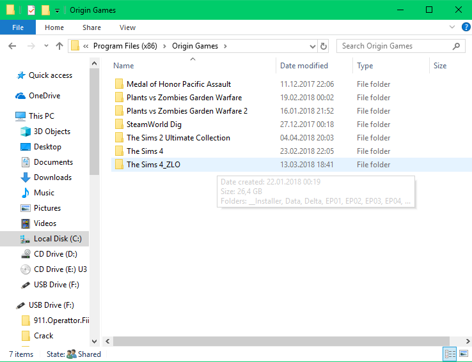Click the 27.12.2017 00:18 date cell
Image resolution: width=472 pixels, height=362 pixels.
coord(307,124)
